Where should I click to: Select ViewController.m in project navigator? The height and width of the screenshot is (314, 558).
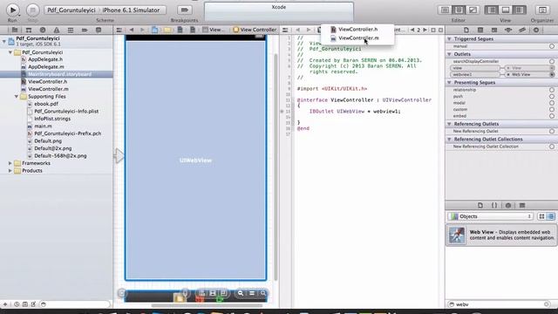tap(48, 89)
